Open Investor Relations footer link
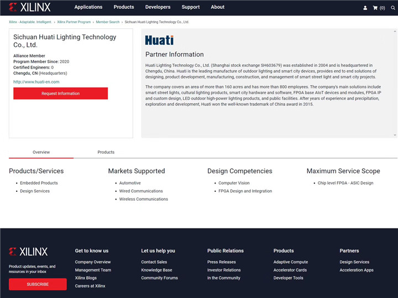The width and height of the screenshot is (398, 298). pyautogui.click(x=224, y=270)
